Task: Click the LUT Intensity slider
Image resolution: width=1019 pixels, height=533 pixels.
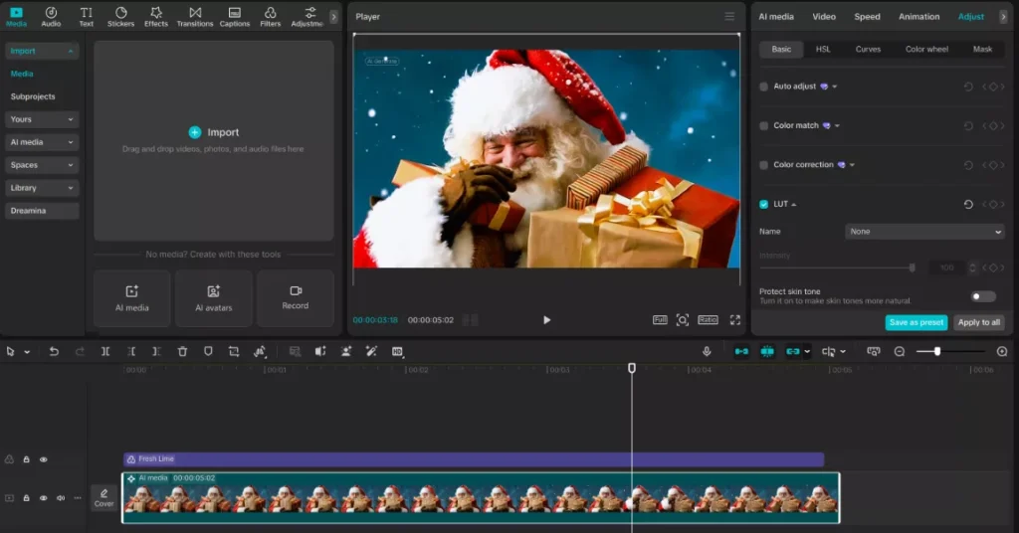Action: click(837, 267)
